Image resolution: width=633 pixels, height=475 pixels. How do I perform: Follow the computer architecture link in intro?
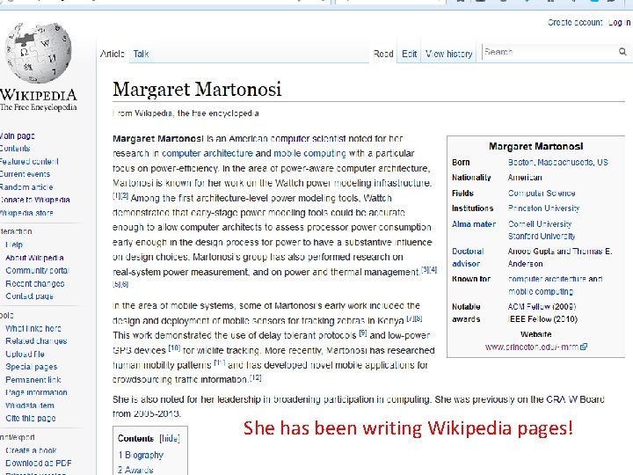207,153
